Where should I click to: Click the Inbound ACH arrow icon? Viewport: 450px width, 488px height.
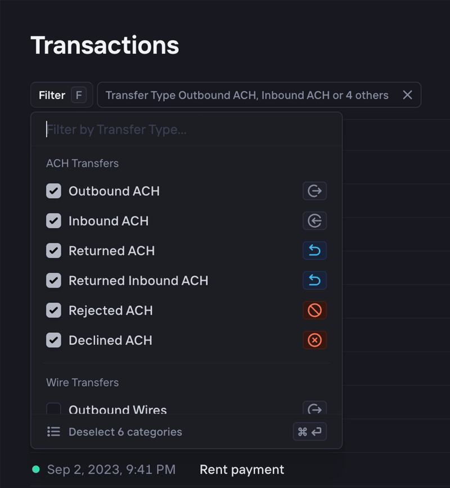314,221
